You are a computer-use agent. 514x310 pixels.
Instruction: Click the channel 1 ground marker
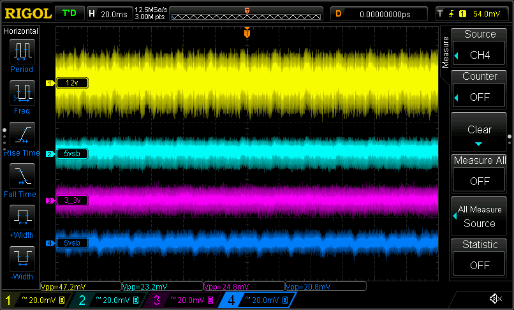(50, 84)
